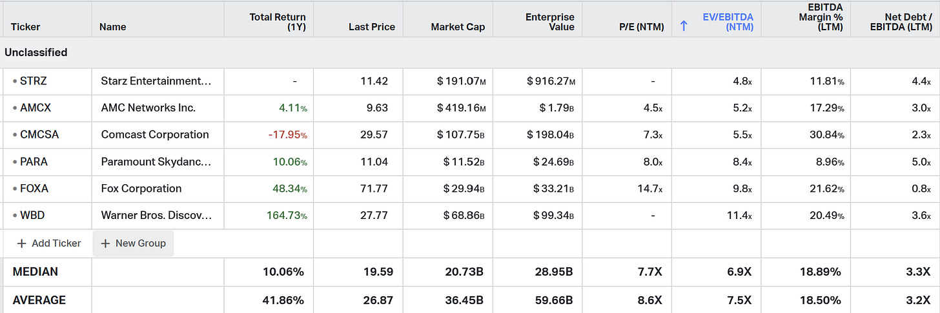Click the Last Price column header
Viewport: 940px width, 313px height.
tap(371, 27)
